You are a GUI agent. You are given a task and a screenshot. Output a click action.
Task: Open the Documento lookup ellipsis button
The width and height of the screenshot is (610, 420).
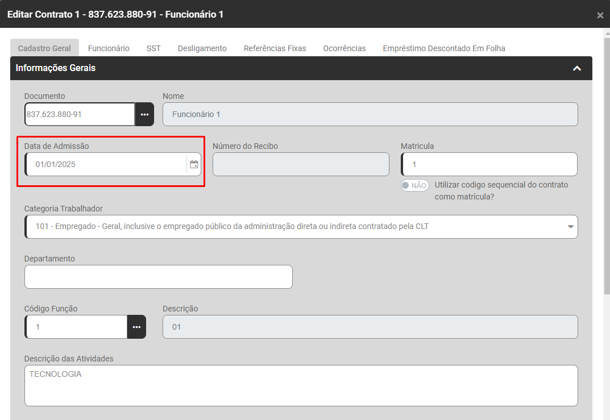144,114
